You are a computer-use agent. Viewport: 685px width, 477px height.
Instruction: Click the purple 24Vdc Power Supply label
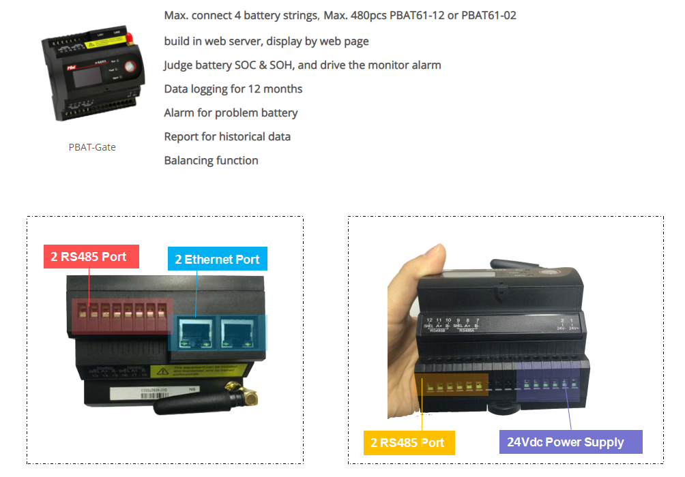pyautogui.click(x=570, y=442)
